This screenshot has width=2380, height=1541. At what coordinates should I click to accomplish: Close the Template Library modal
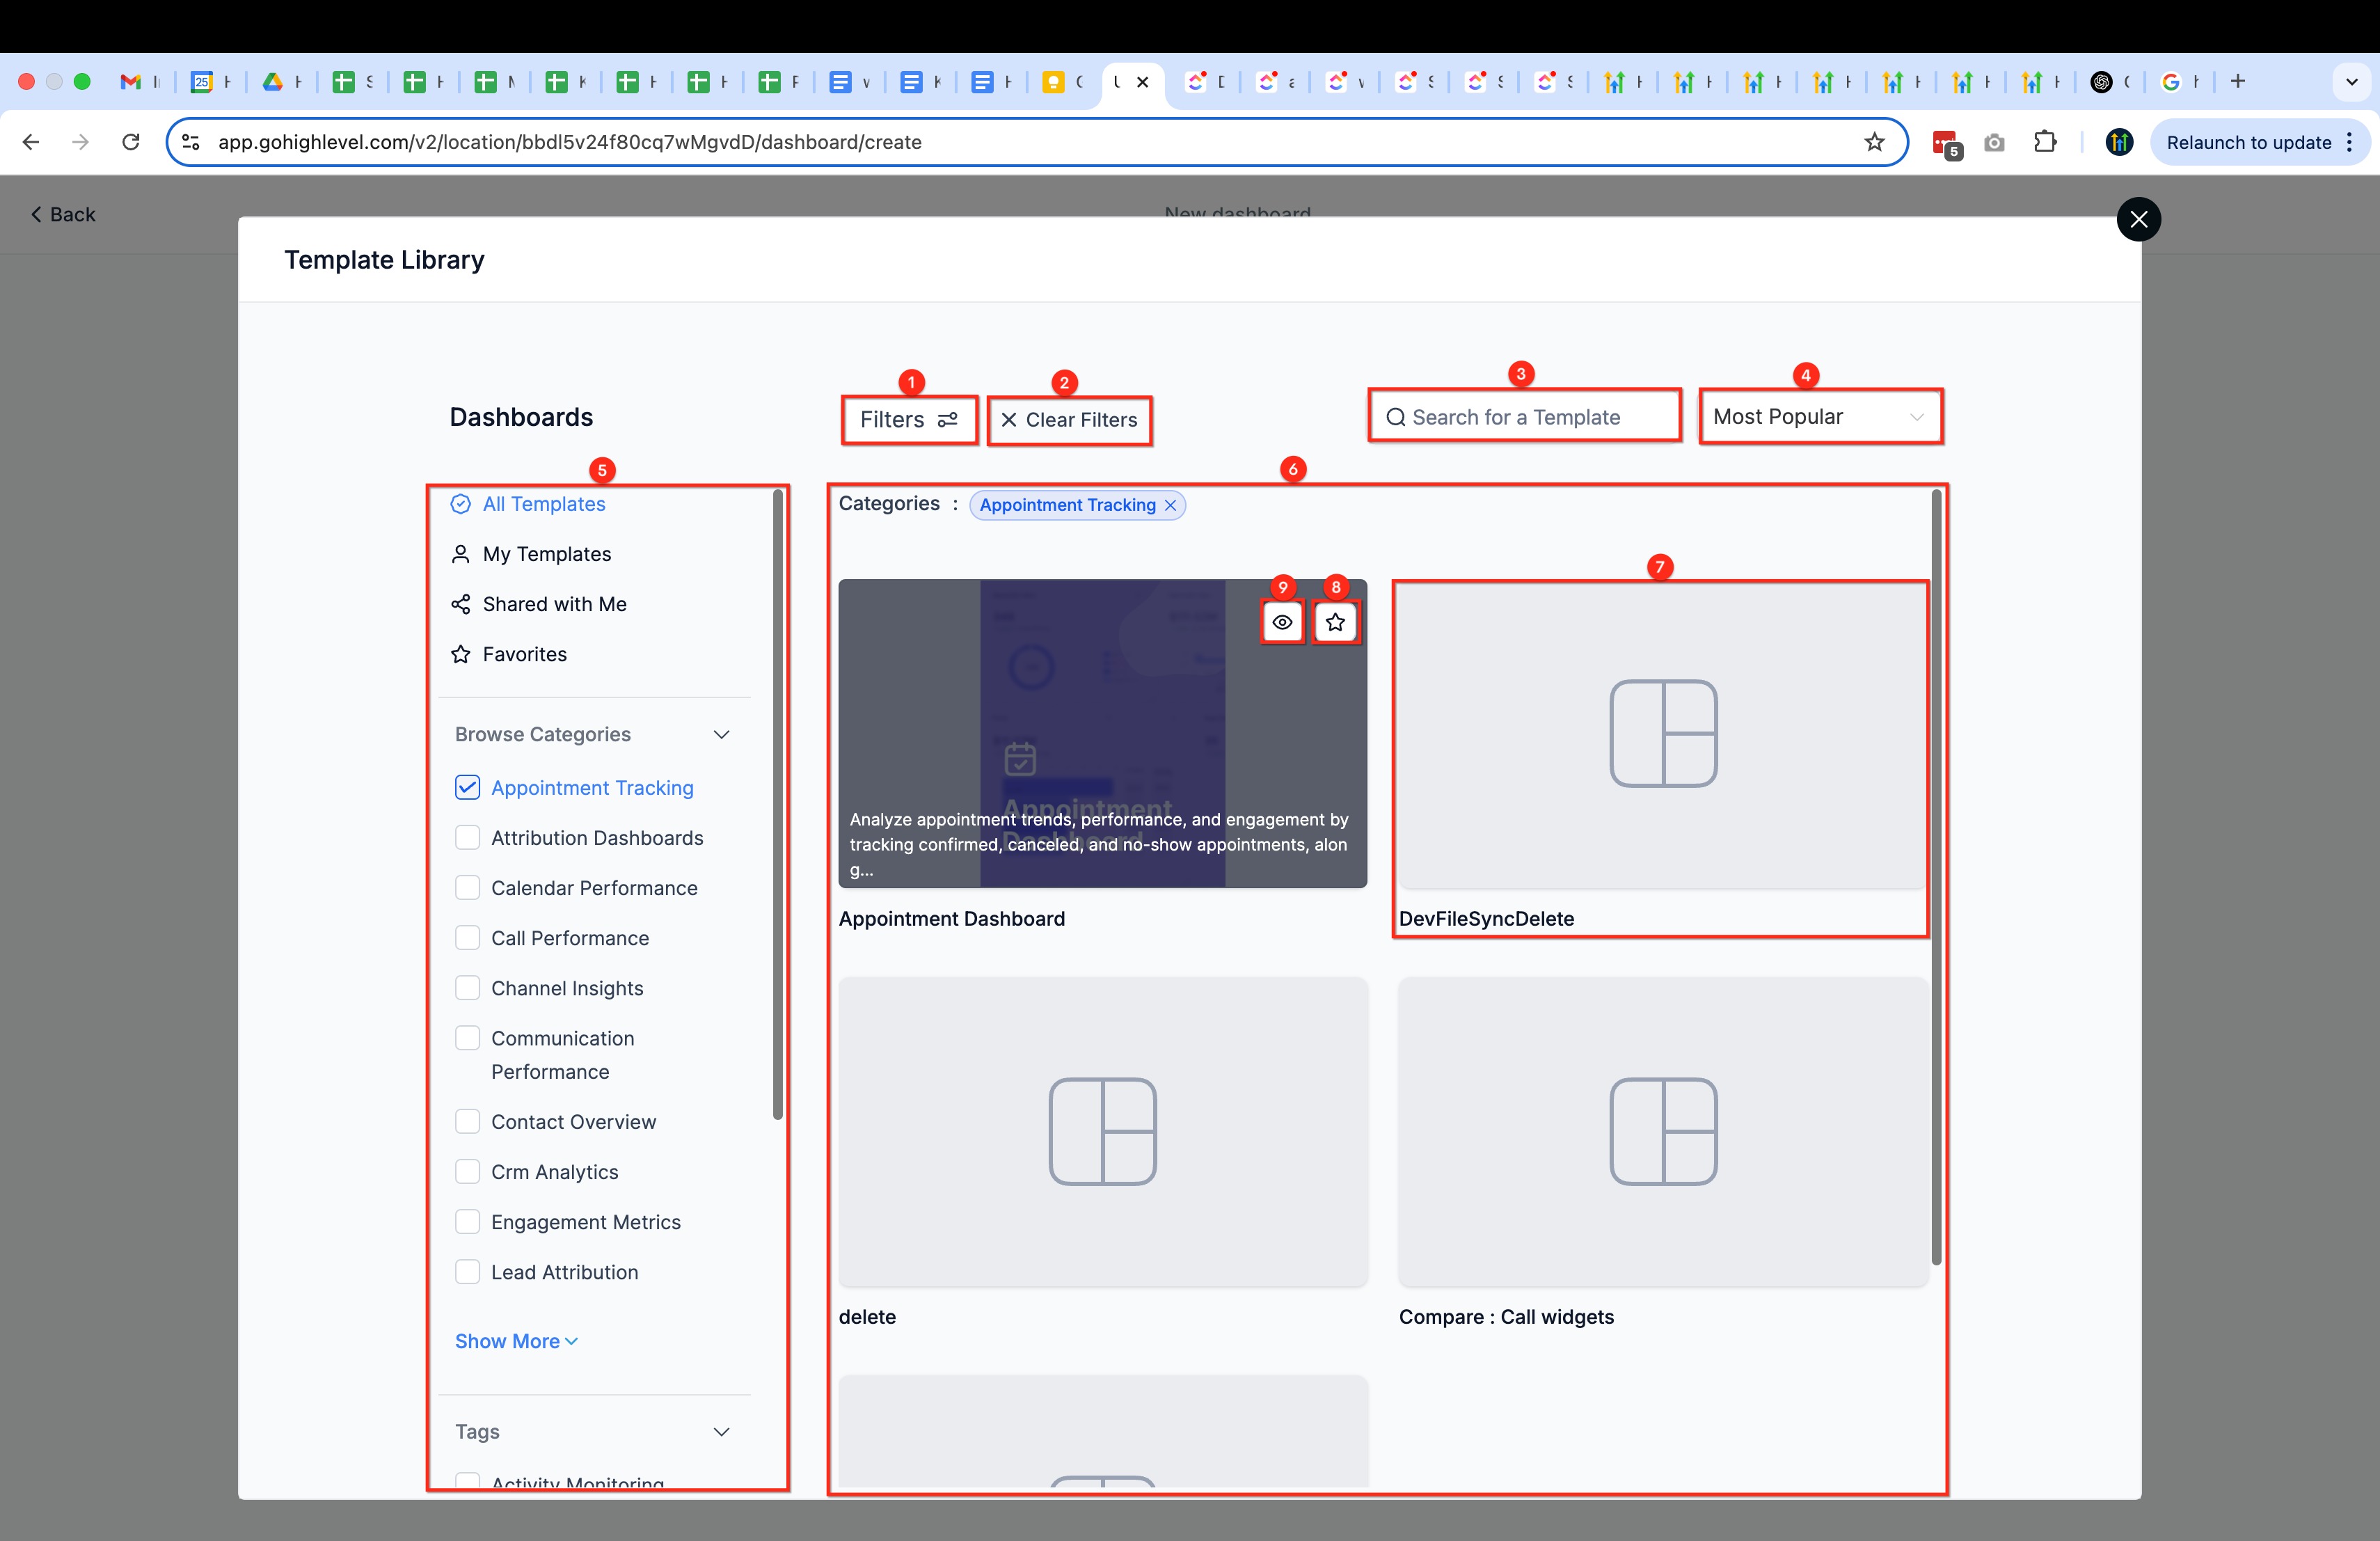tap(2138, 219)
